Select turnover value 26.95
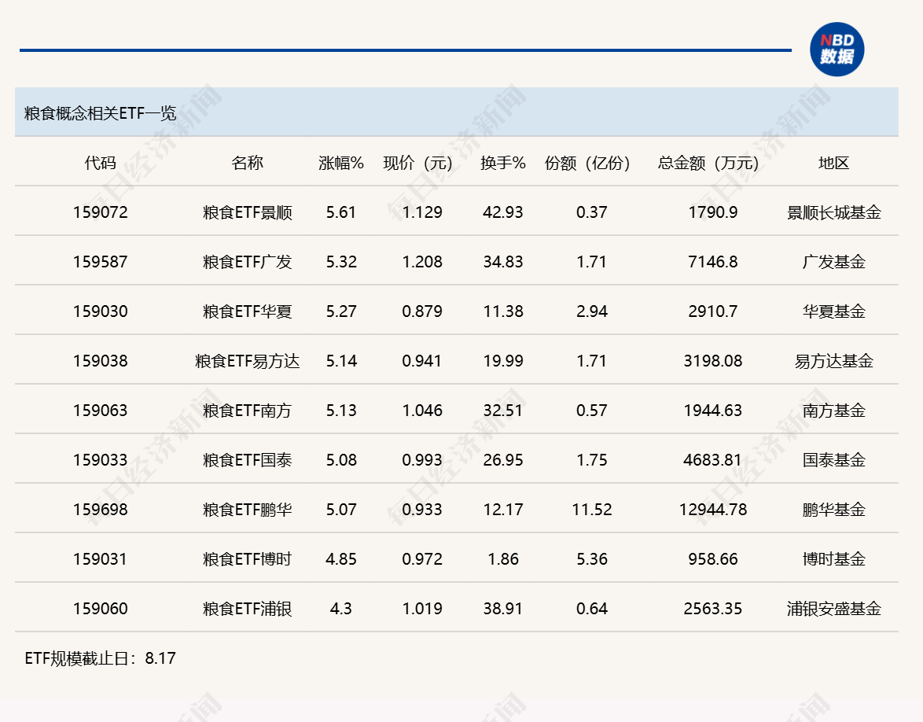 pyautogui.click(x=502, y=459)
